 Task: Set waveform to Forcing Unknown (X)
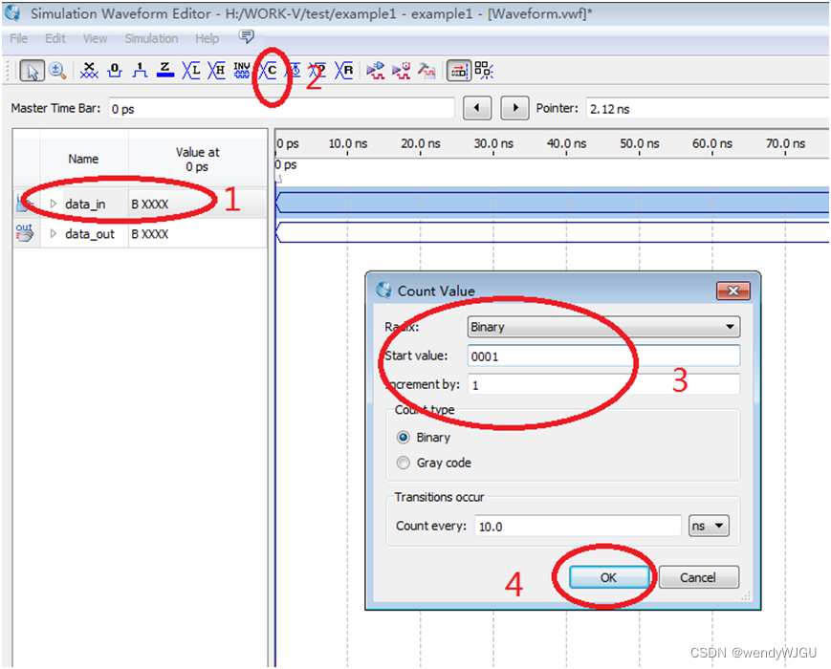(x=89, y=71)
